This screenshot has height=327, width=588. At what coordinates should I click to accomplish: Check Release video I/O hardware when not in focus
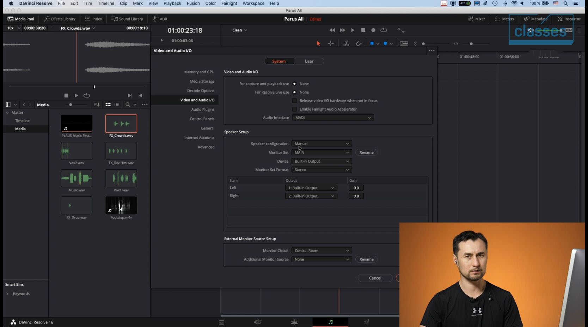pos(295,101)
